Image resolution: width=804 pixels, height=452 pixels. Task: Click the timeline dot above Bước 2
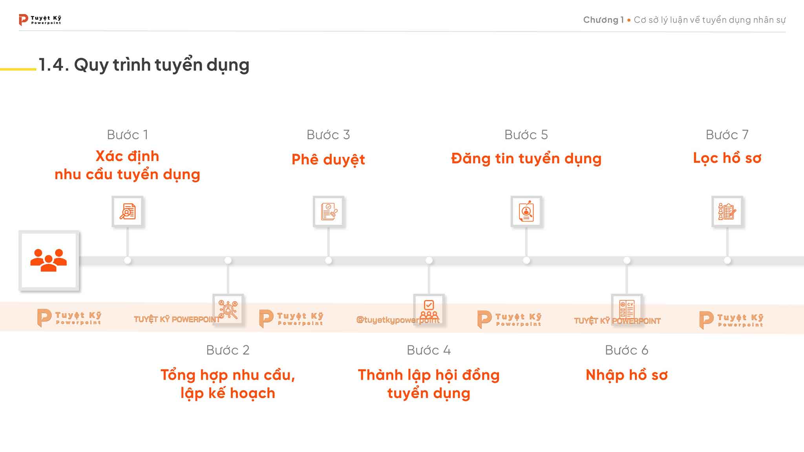(228, 260)
